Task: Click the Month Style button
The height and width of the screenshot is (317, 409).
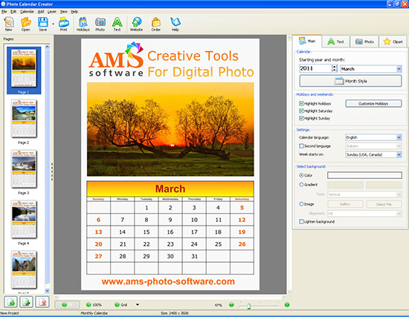Action: click(350, 81)
